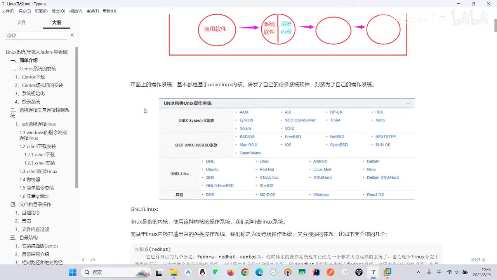Open File Explorer from taskbar

[174, 272]
